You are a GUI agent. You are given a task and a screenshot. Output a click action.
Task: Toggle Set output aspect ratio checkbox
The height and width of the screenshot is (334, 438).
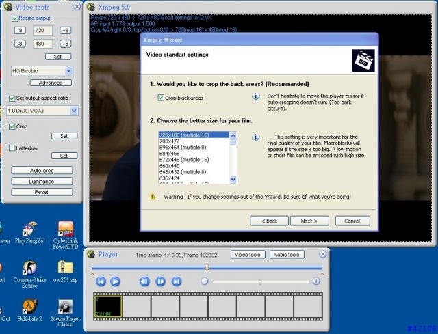12,98
